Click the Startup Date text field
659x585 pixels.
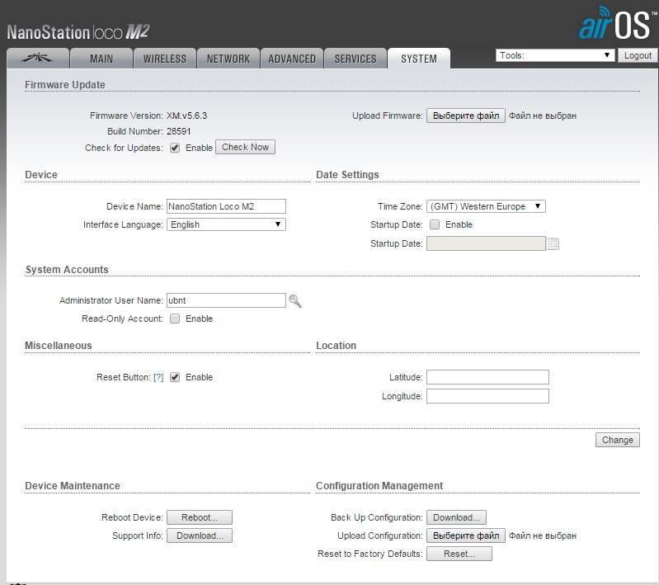486,243
